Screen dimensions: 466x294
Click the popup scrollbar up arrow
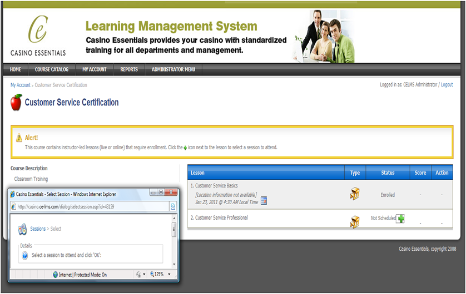point(174,218)
